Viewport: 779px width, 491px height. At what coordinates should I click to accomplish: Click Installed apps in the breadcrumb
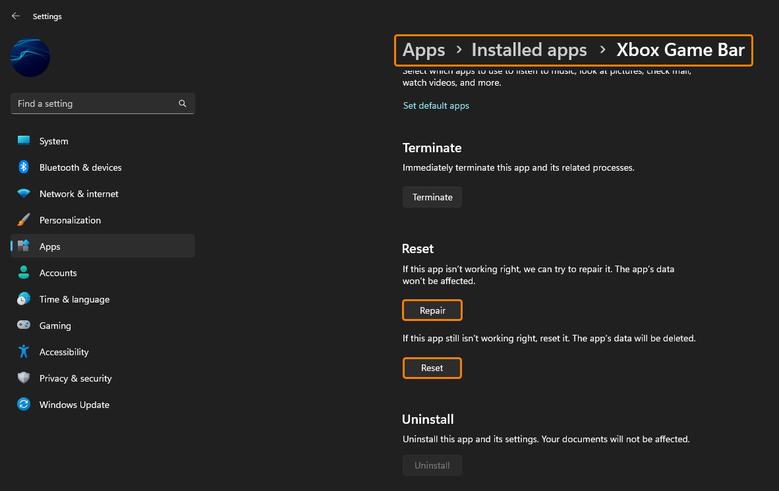[529, 50]
